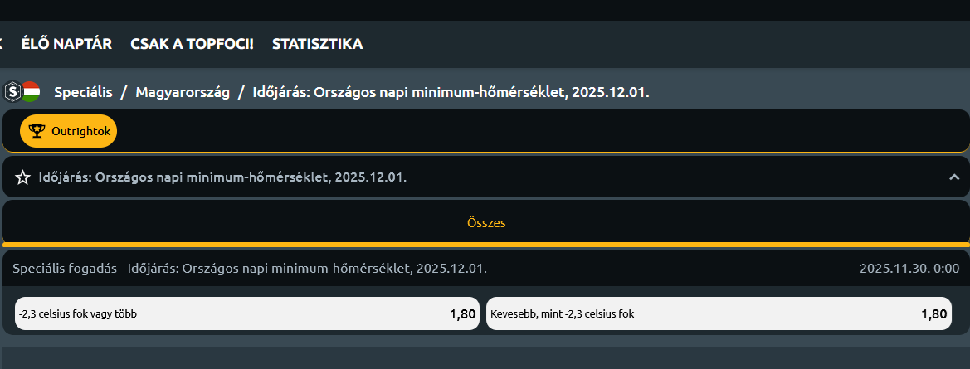The height and width of the screenshot is (369, 970).
Task: Click the trophy icon in Outrightok
Action: (x=37, y=131)
